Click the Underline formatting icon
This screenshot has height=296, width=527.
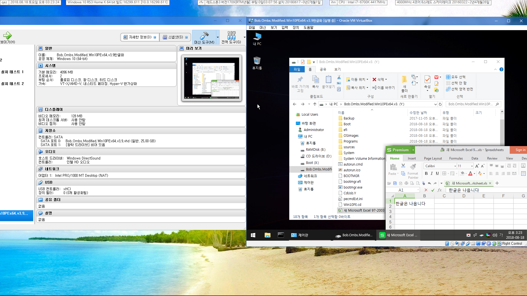(437, 173)
